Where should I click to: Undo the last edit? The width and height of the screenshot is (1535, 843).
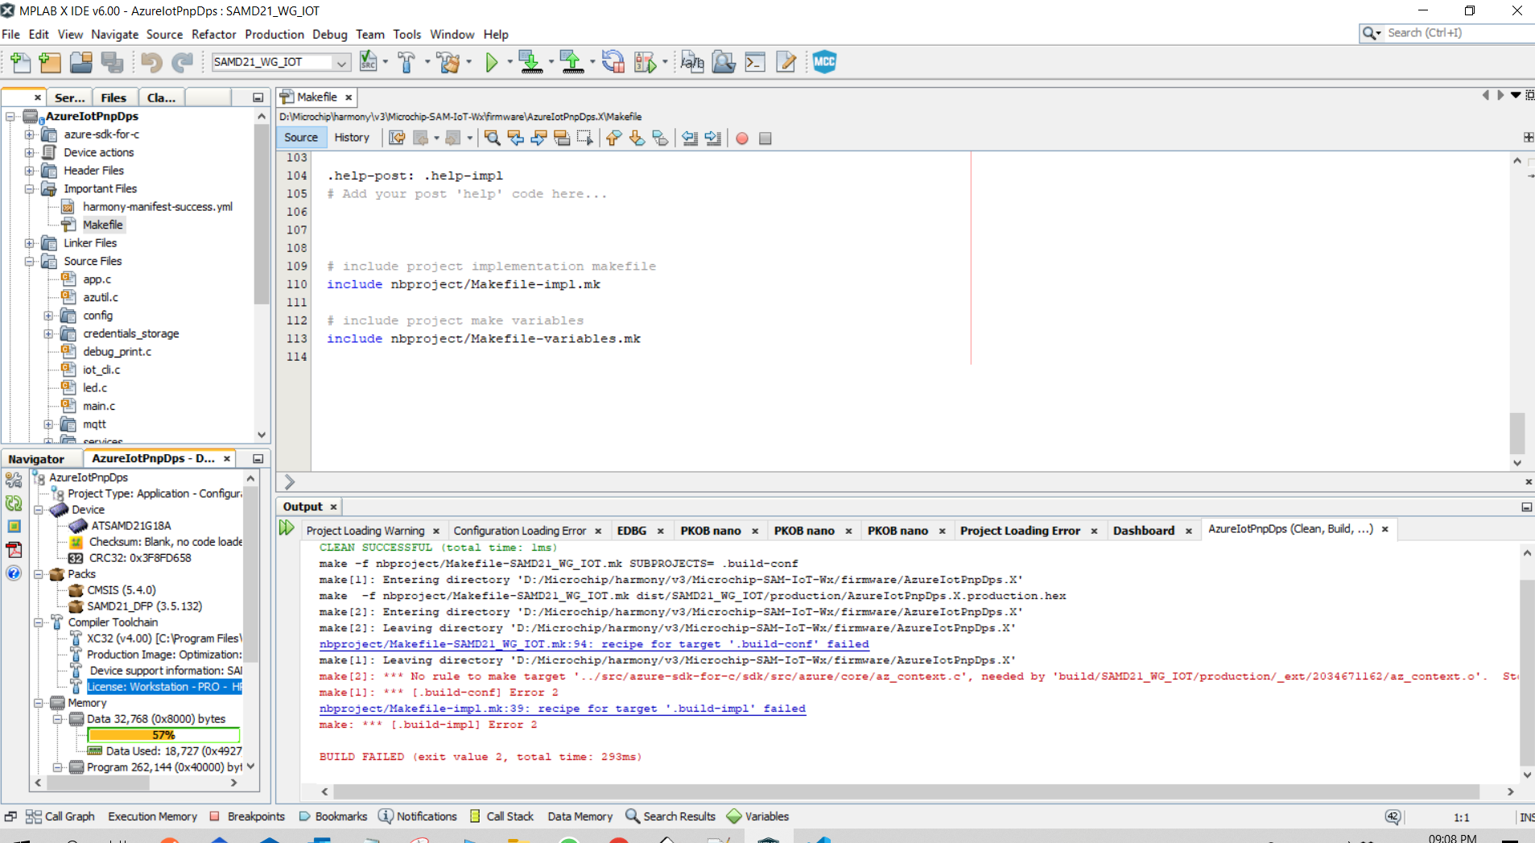[x=151, y=62]
